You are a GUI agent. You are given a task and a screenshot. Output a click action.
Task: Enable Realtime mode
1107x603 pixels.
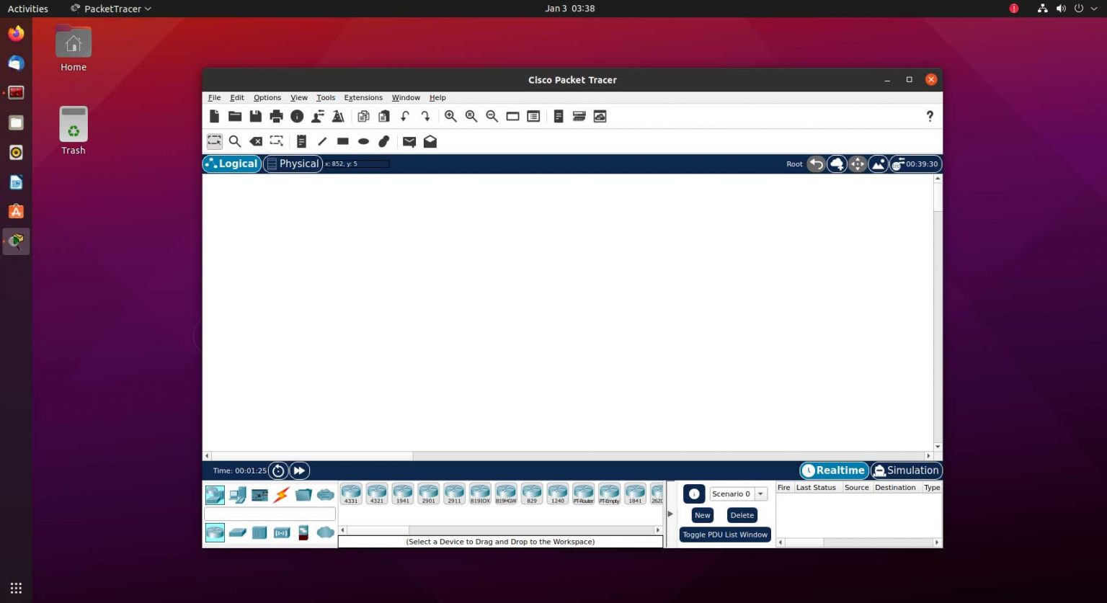click(833, 470)
